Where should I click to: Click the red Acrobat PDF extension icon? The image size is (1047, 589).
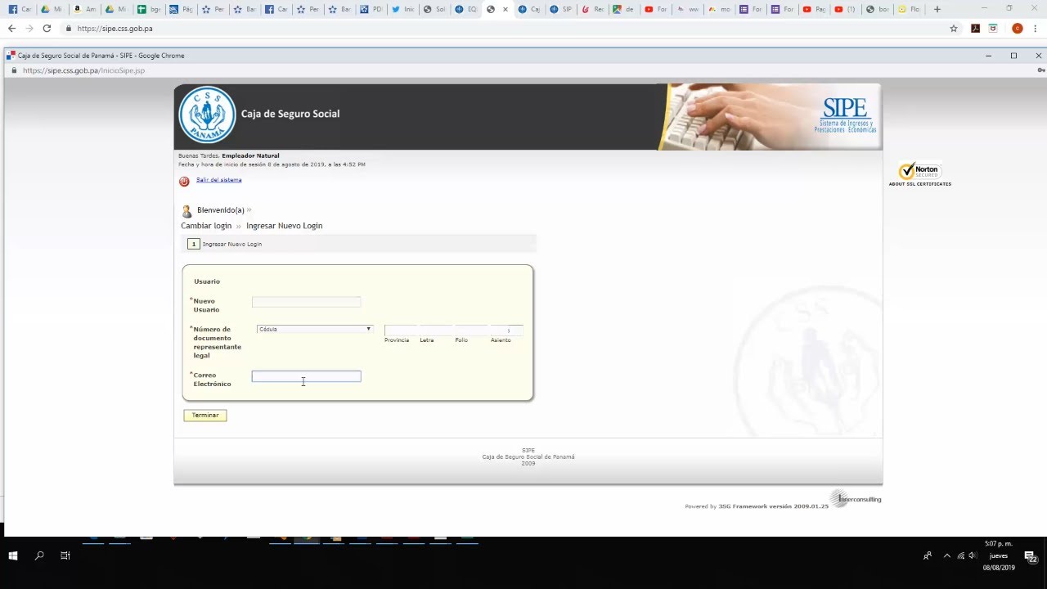975,28
